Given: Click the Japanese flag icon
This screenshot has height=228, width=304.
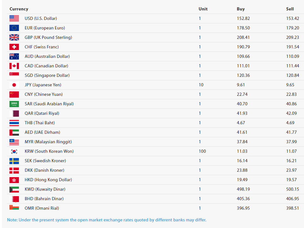Looking at the screenshot, I should (x=14, y=85).
